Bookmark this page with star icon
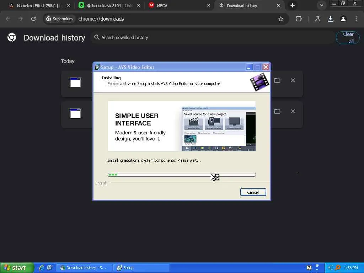 coord(281,19)
